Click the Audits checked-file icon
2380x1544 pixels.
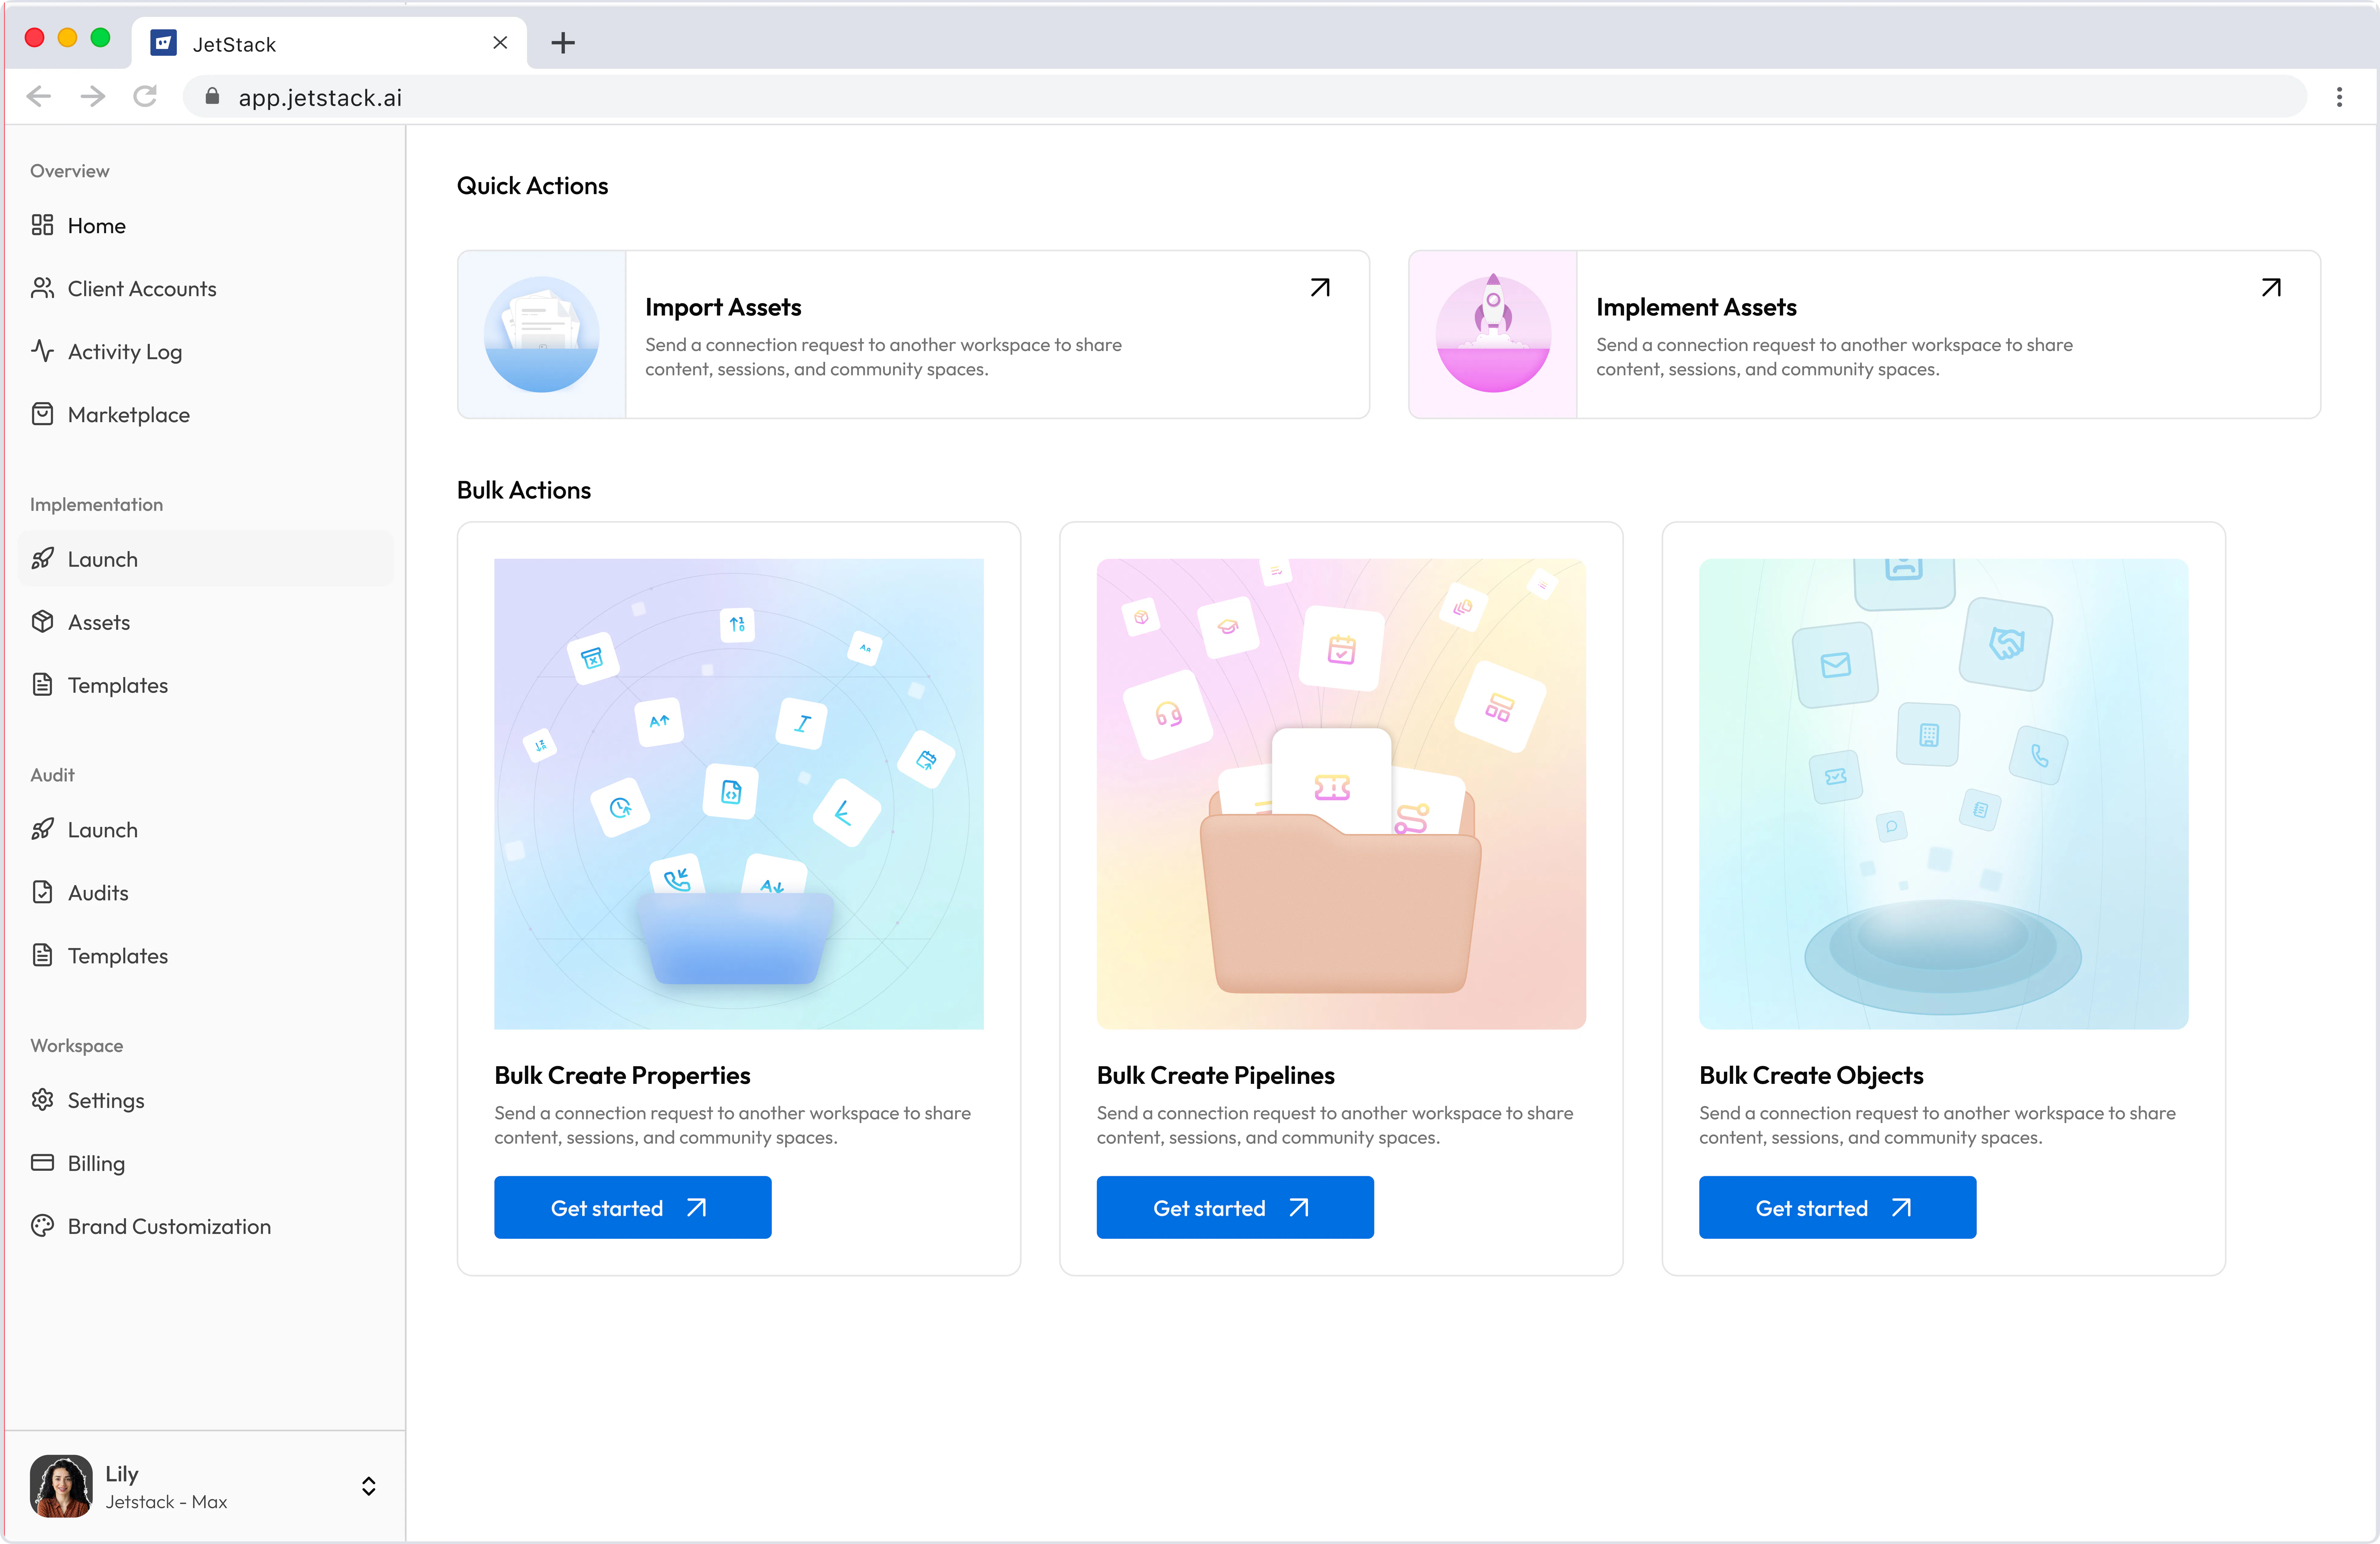click(x=42, y=892)
